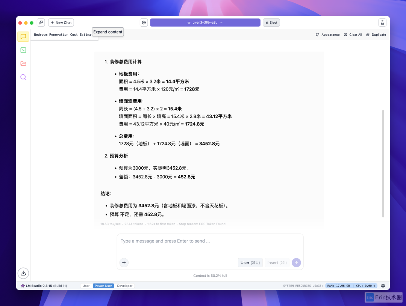
Task: Select Power User mode
Action: click(x=103, y=286)
